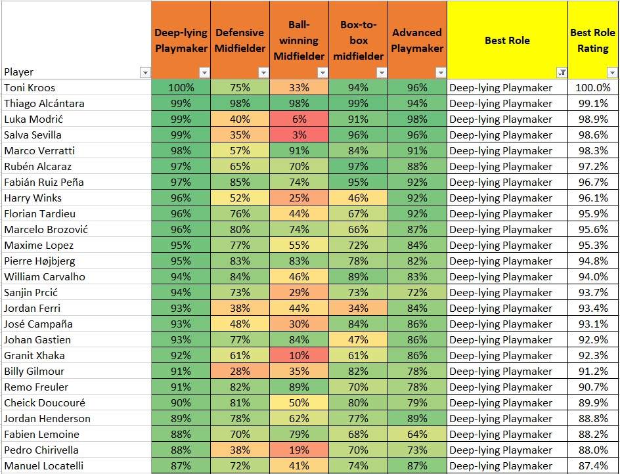Image resolution: width=620 pixels, height=474 pixels.
Task: Click the active Best Role filter icon
Action: tap(562, 72)
